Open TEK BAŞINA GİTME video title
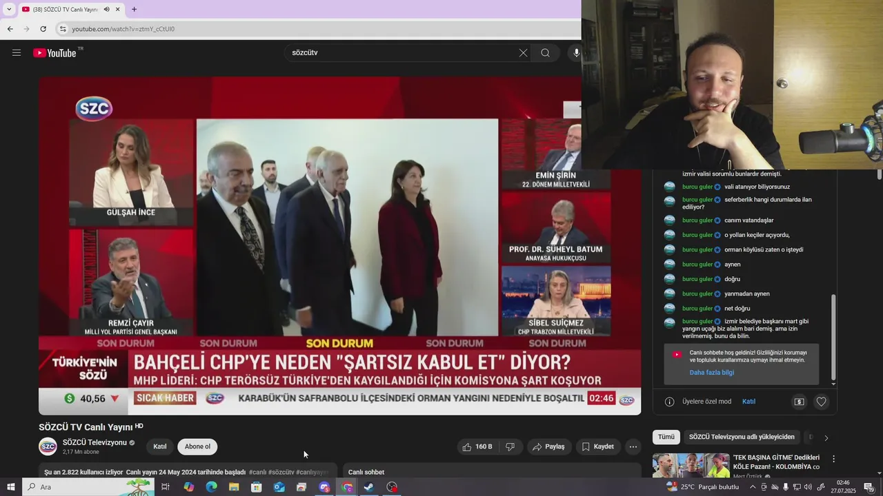The image size is (883, 496). click(x=777, y=462)
